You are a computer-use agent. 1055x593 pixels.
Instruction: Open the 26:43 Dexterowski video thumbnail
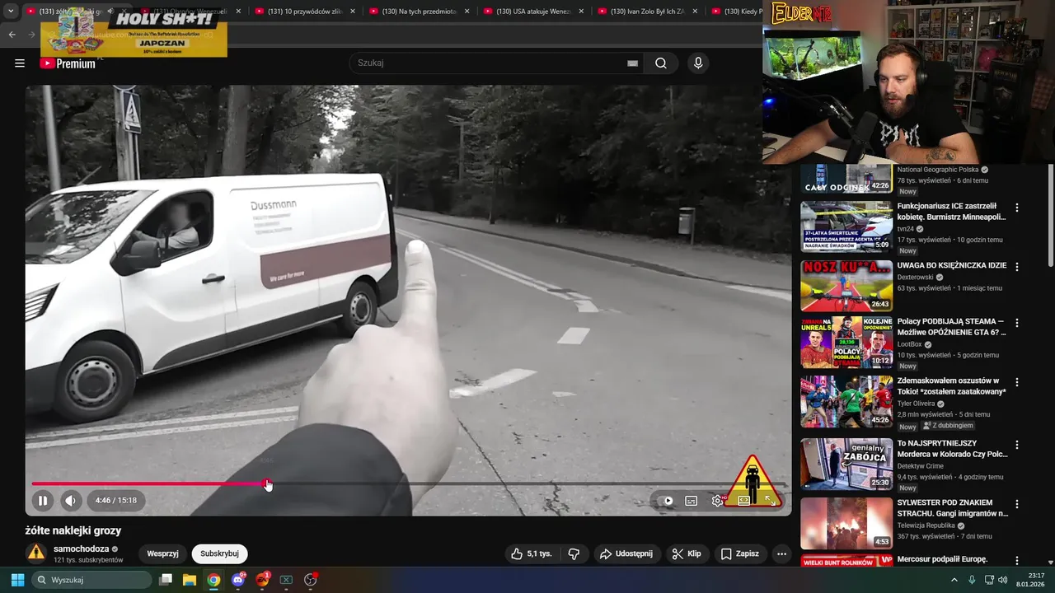click(846, 286)
